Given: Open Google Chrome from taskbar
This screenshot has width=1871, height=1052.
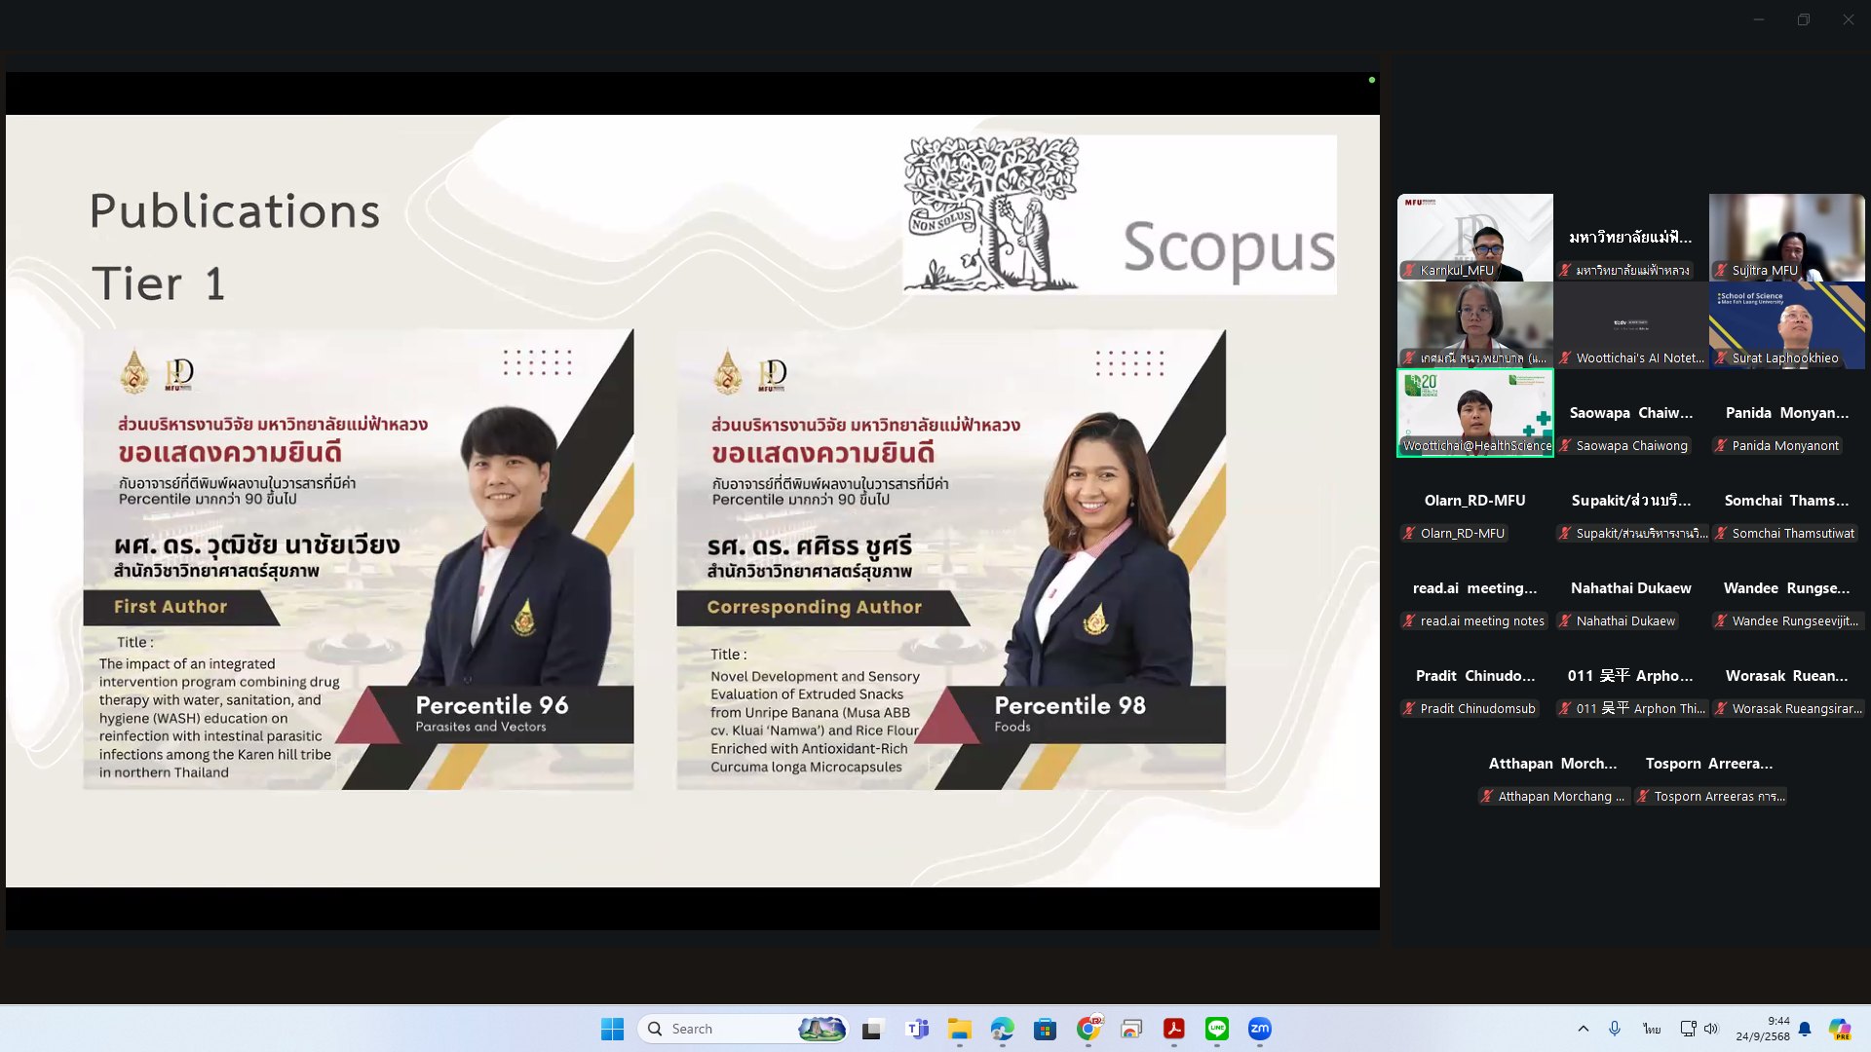Looking at the screenshot, I should pyautogui.click(x=1088, y=1029).
